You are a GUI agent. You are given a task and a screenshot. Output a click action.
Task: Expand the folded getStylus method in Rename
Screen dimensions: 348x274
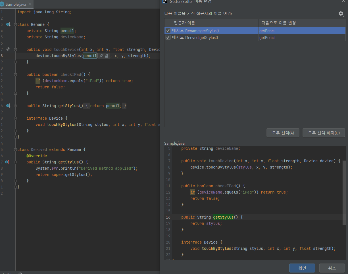[16, 106]
